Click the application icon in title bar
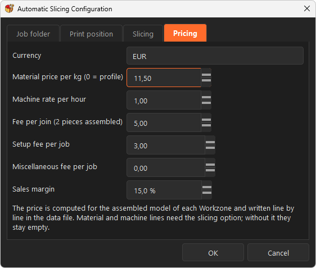This screenshot has height=268, width=316. pos(9,8)
